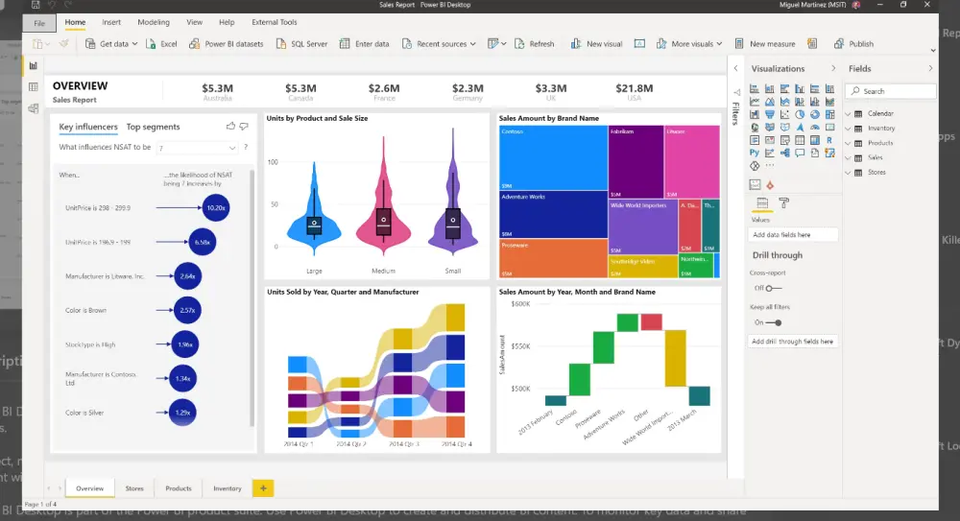Select the Contoso tile in treemap
The width and height of the screenshot is (960, 521).
coord(554,158)
